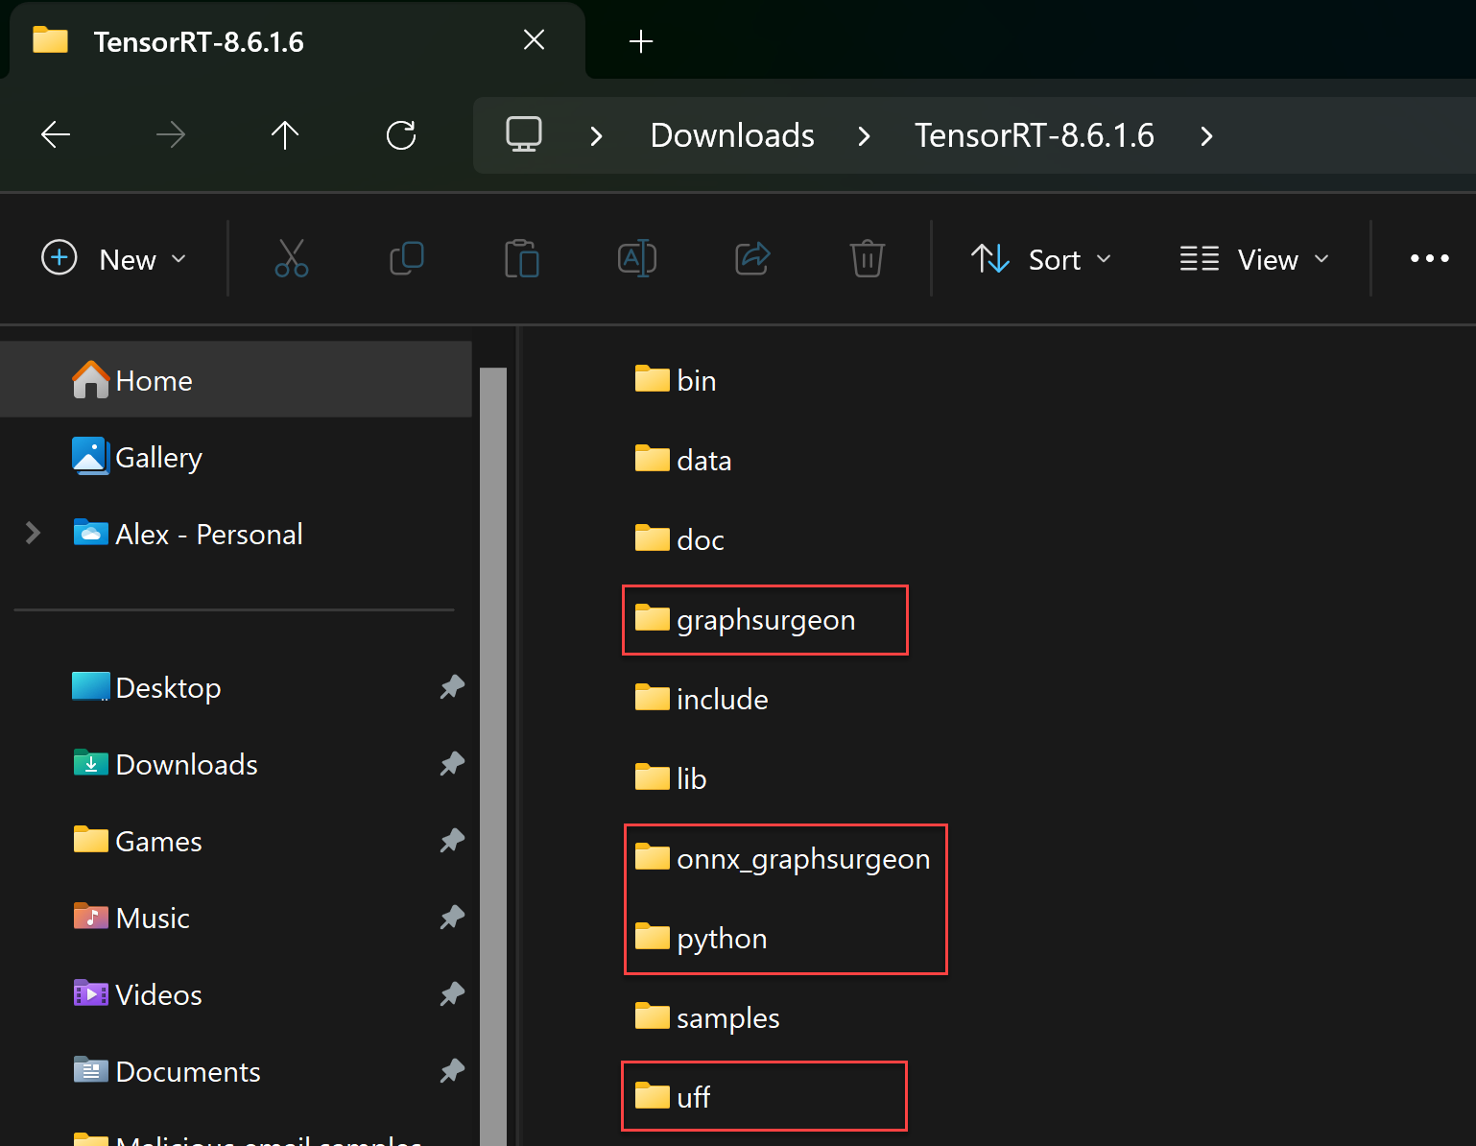Unpin Downloads using its pin icon
This screenshot has height=1146, width=1476.
click(452, 764)
